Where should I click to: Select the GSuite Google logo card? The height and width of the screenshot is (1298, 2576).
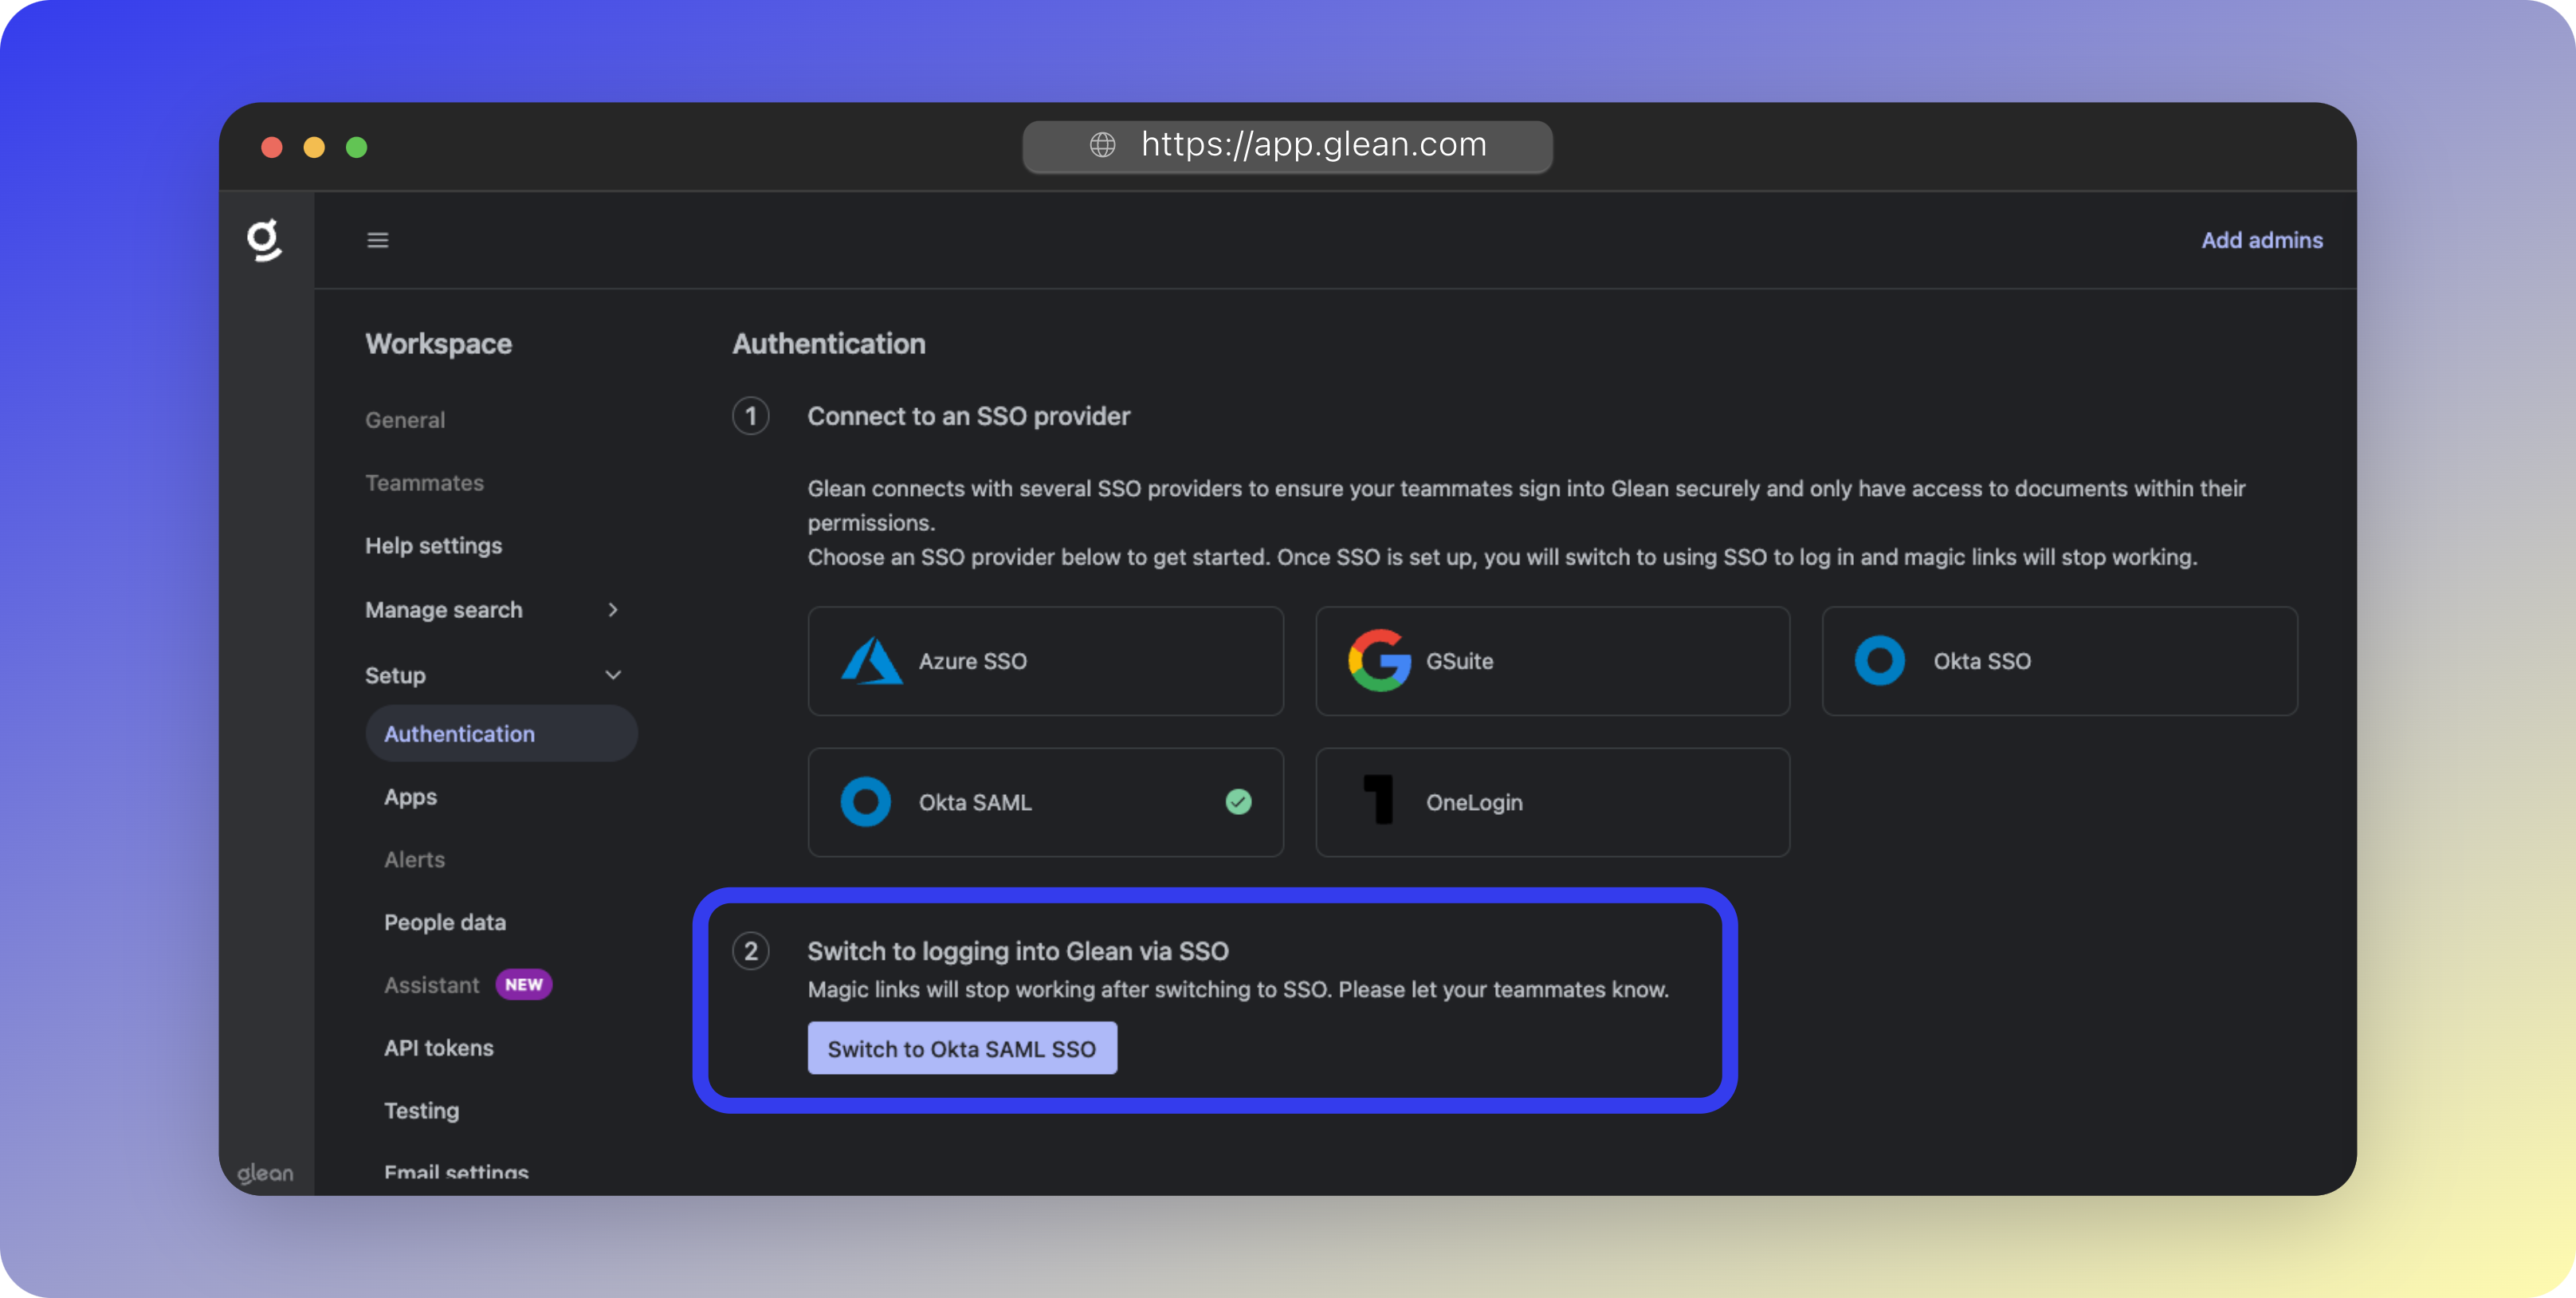pyautogui.click(x=1379, y=661)
